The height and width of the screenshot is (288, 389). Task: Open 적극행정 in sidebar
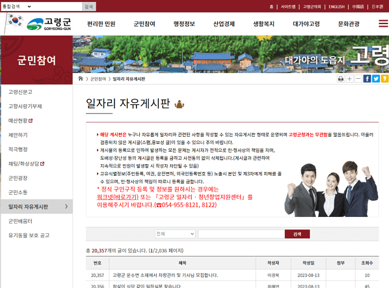18,149
